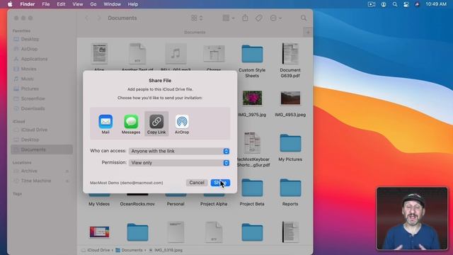Open Control Center in menu bar
This screenshot has height=255, width=453.
[406, 4]
